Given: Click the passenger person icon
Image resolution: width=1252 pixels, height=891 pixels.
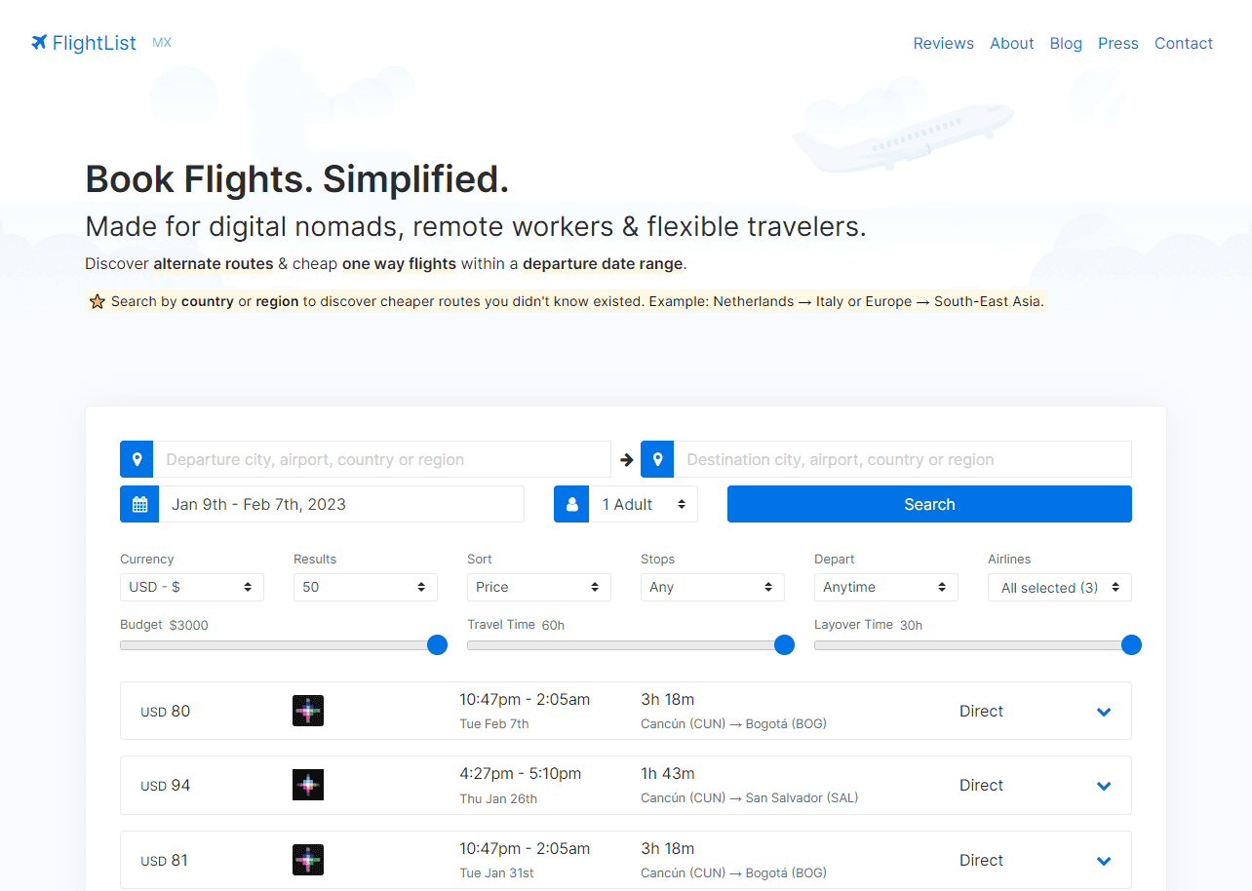Looking at the screenshot, I should pos(571,504).
